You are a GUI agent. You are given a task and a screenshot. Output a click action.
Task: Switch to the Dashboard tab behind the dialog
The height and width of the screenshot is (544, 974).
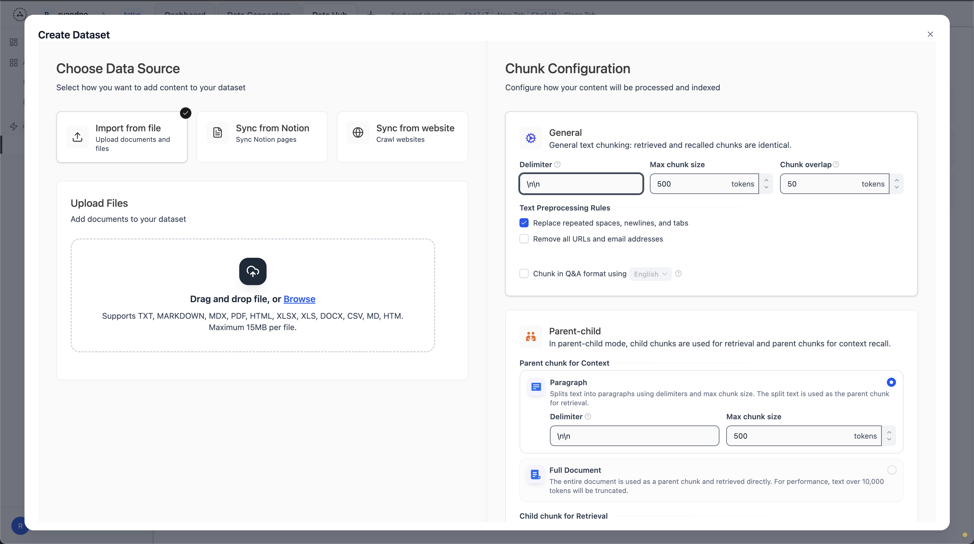point(185,14)
